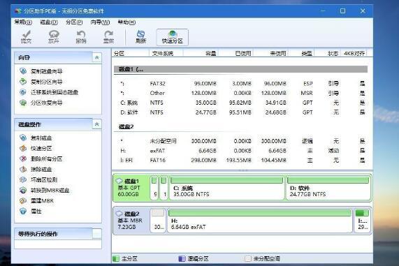399x266 pixels.
Task: Click the 撤销 (undo) toolbar icon
Action: tap(81, 37)
